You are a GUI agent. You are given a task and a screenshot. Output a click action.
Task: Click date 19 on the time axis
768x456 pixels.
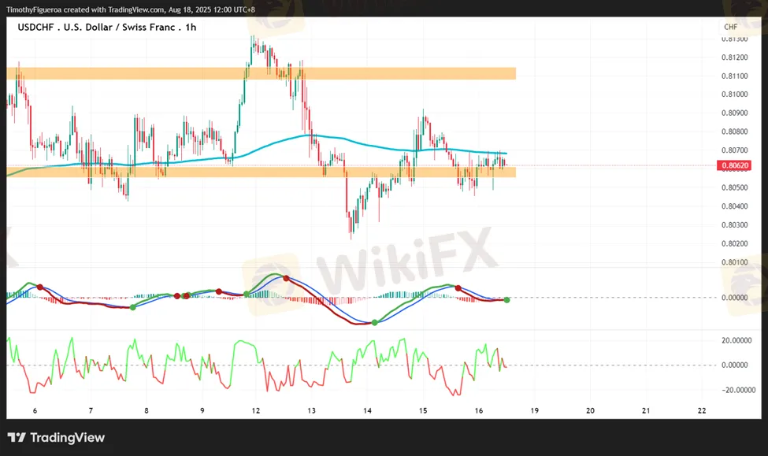[535, 411]
